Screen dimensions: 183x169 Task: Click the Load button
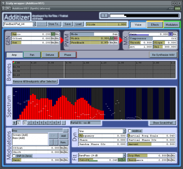coord(78,24)
